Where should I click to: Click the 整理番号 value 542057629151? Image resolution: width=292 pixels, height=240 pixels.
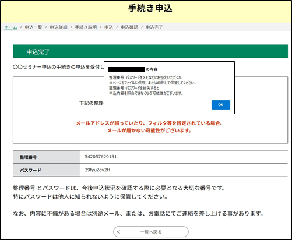pos(101,157)
